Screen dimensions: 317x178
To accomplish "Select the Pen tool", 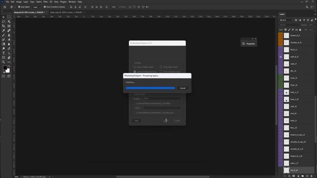I will (9, 48).
